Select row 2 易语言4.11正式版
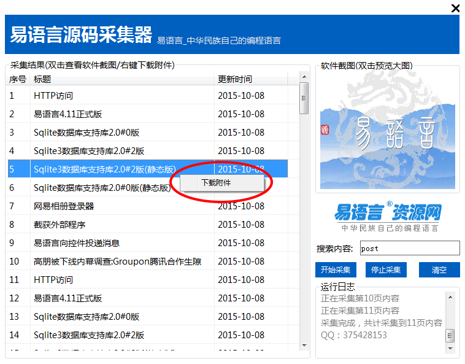465x364 pixels. pos(147,114)
